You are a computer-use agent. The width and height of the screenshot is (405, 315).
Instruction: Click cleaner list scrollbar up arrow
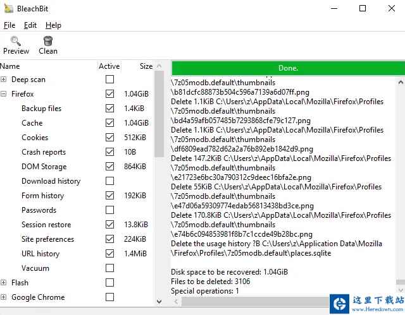(159, 66)
